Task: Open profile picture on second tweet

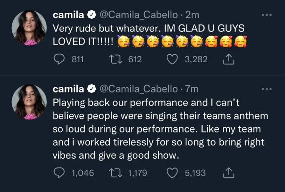Action: pyautogui.click(x=29, y=102)
